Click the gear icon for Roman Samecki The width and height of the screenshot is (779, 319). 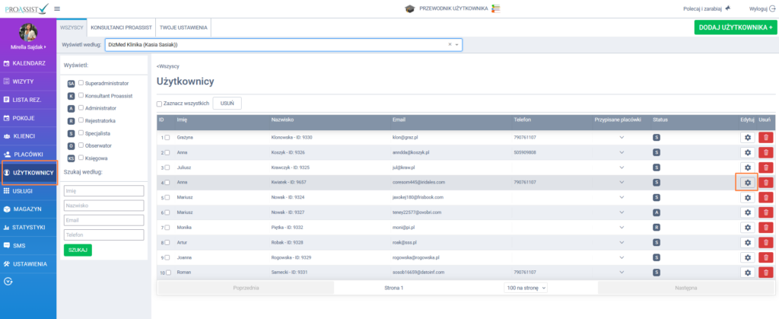747,272
